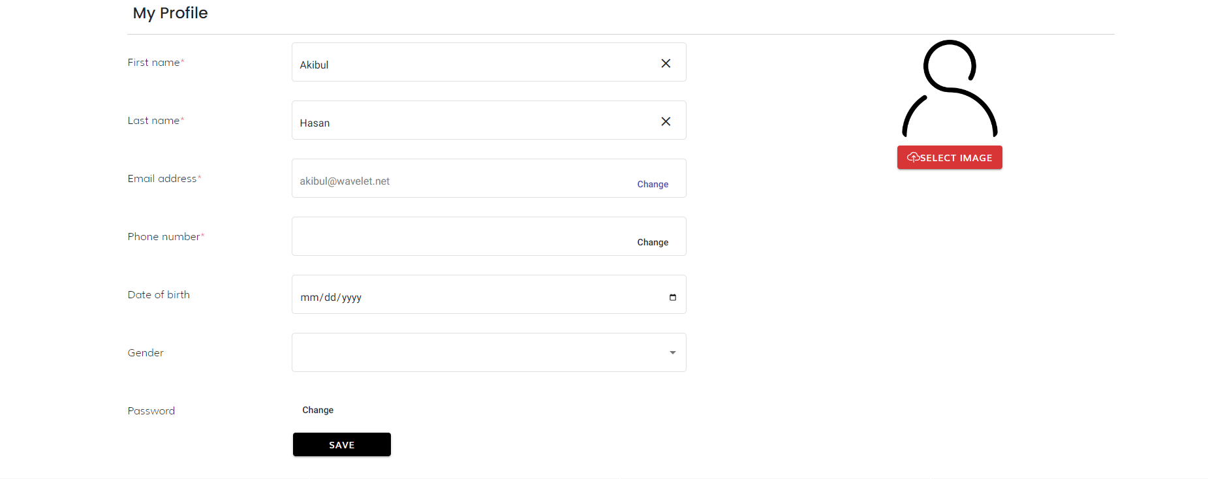Select the dd day segment in Date of birth

[330, 298]
